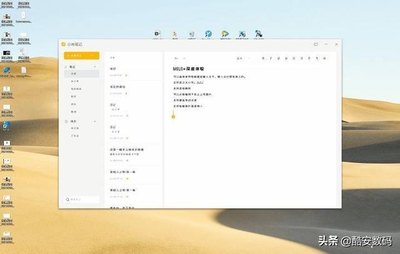Screen dimensions: 400x254
Task: Click the search box in sidebar
Action: pos(82,200)
